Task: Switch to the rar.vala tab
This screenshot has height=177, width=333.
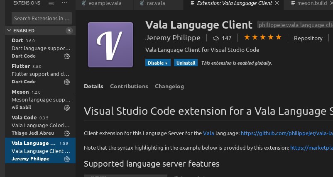Action: tap(159, 3)
